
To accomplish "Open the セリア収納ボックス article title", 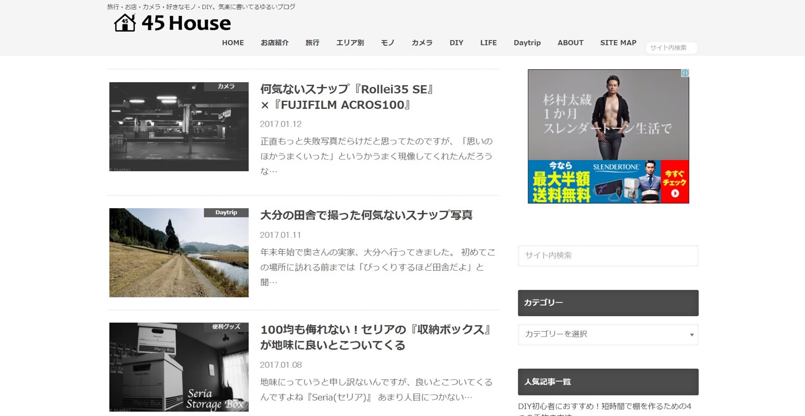I will 376,337.
